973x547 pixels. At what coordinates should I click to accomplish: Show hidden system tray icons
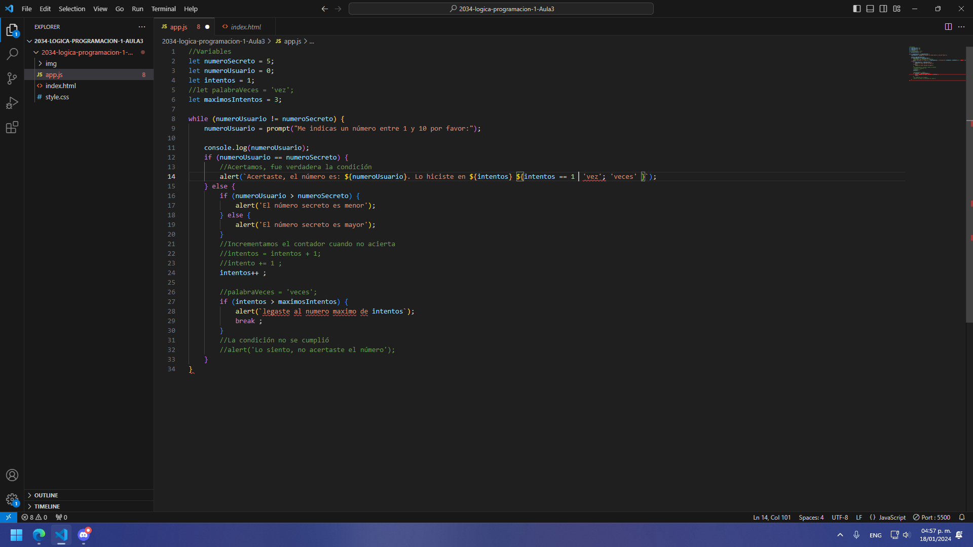(840, 535)
